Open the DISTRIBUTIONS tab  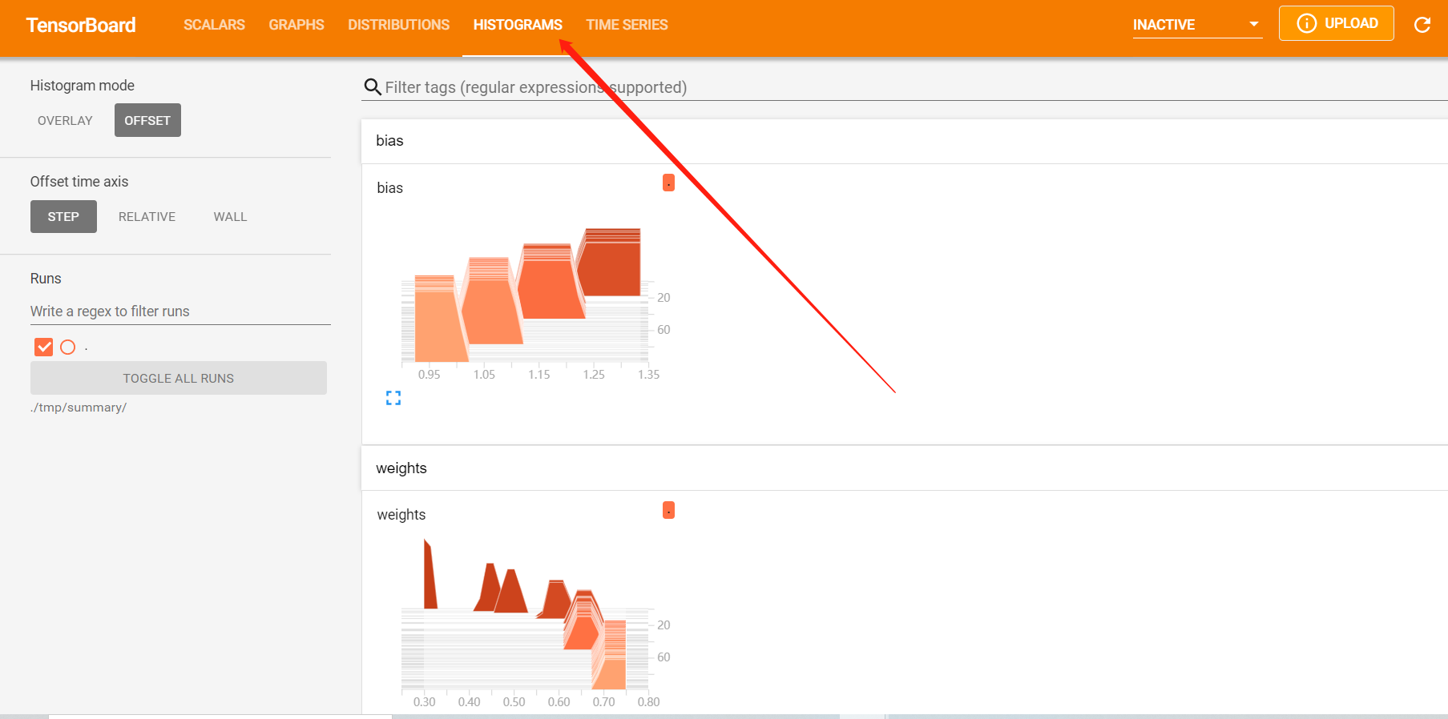pos(399,25)
